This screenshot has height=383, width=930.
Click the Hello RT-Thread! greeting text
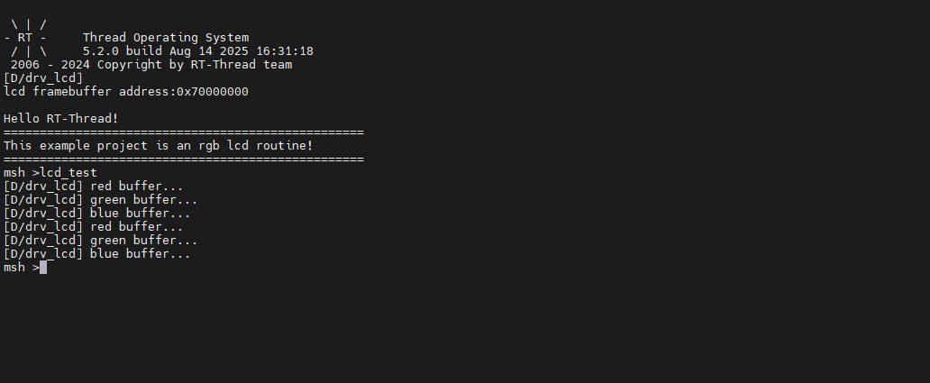[x=61, y=118]
